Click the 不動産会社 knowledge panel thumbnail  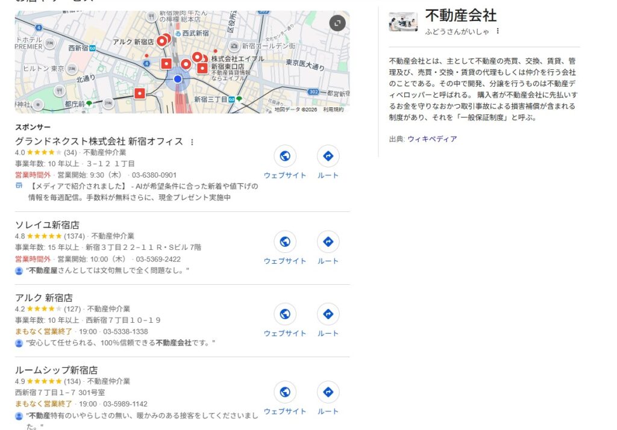point(403,22)
